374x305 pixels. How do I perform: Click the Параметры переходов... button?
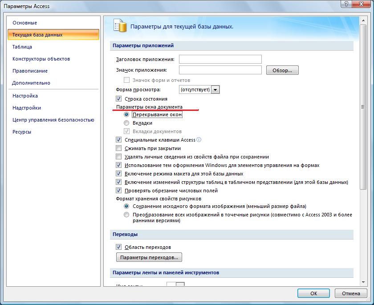pos(149,257)
